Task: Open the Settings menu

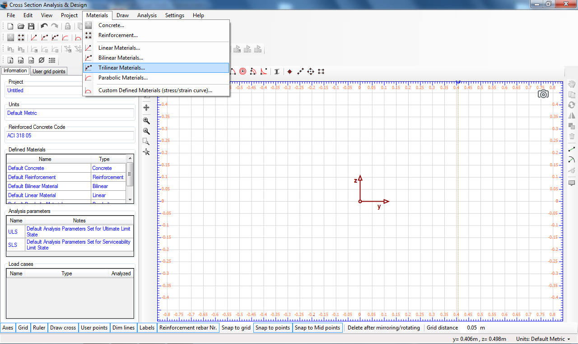Action: coord(175,15)
